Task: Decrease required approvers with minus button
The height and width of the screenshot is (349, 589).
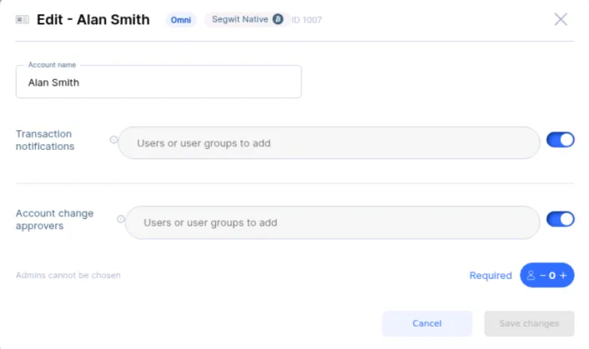Action: [x=543, y=276]
